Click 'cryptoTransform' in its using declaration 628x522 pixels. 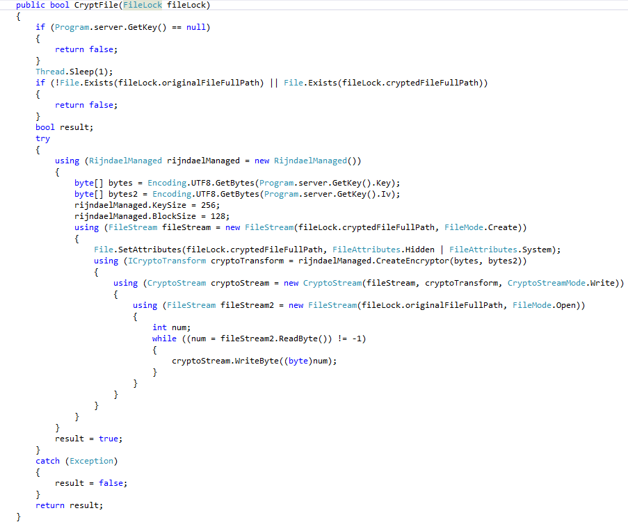(247, 261)
